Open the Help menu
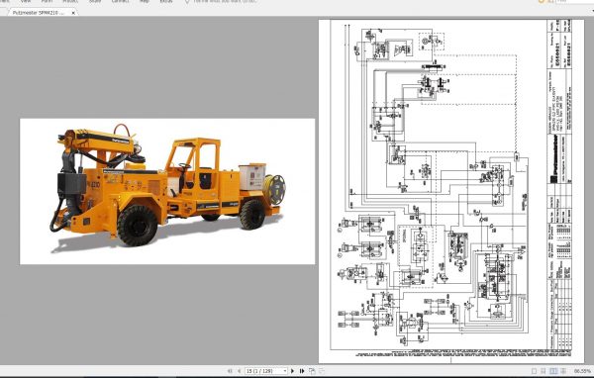 [145, 1]
